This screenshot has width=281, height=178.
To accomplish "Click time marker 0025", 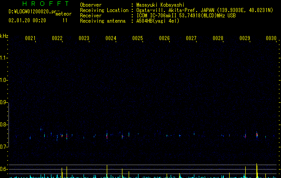I will 138,38.
